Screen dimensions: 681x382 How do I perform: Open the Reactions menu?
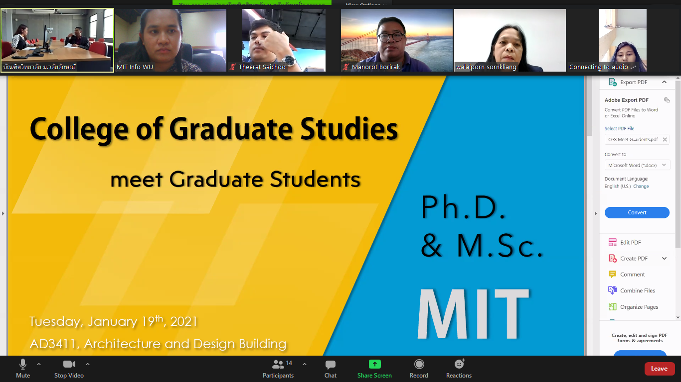click(459, 368)
